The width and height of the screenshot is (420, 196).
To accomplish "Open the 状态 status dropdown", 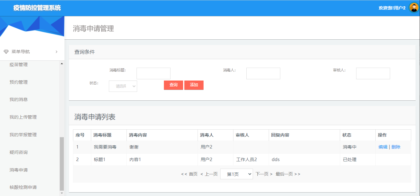I will point(123,86).
